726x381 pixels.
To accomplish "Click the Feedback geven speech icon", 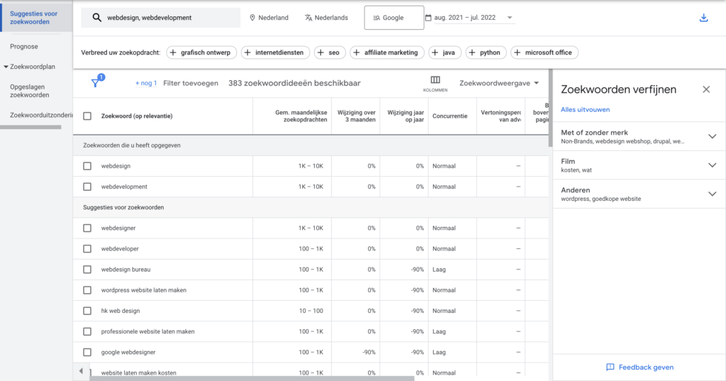I will pos(610,367).
